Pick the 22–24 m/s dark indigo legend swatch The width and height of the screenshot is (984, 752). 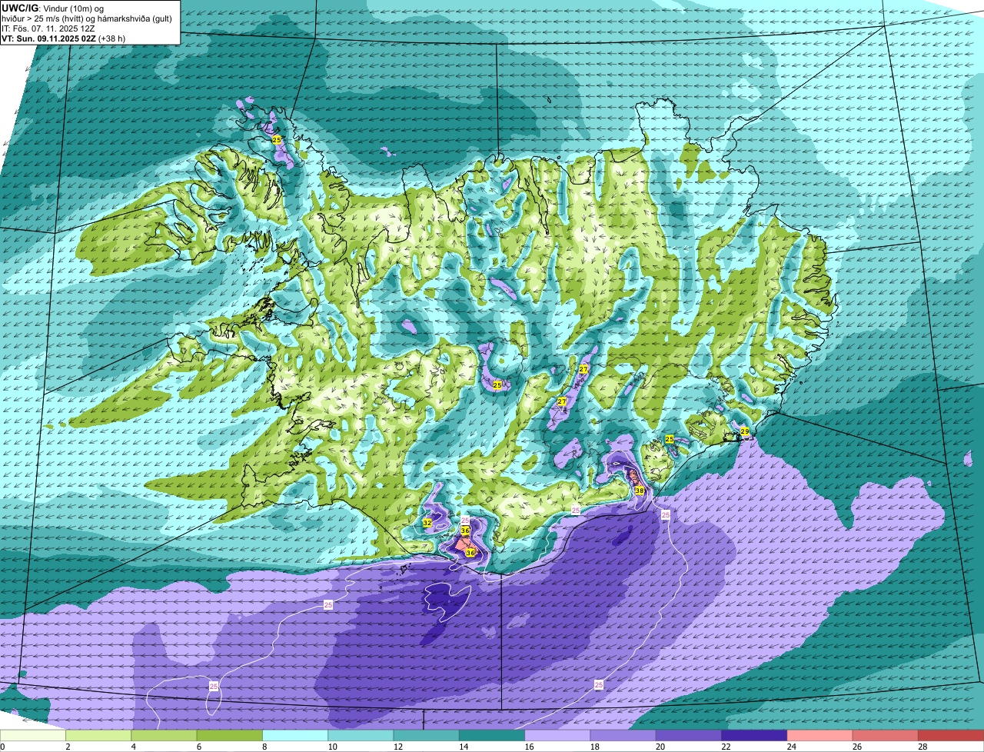(754, 736)
